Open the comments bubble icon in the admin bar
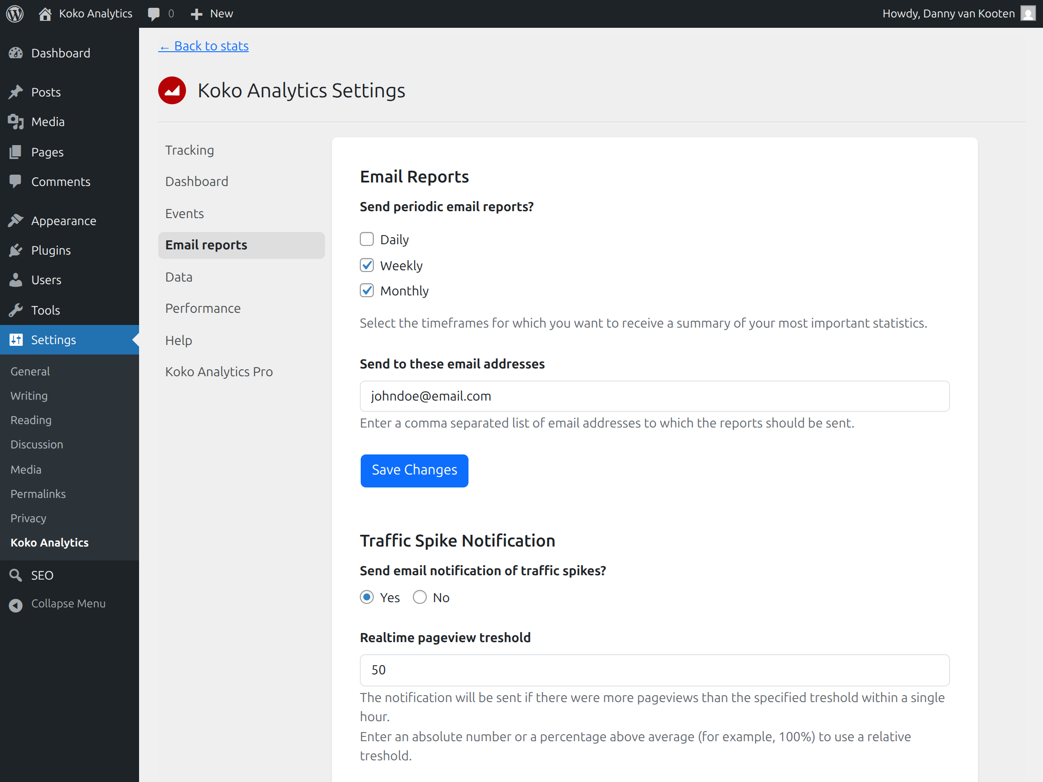The width and height of the screenshot is (1043, 782). [x=155, y=13]
